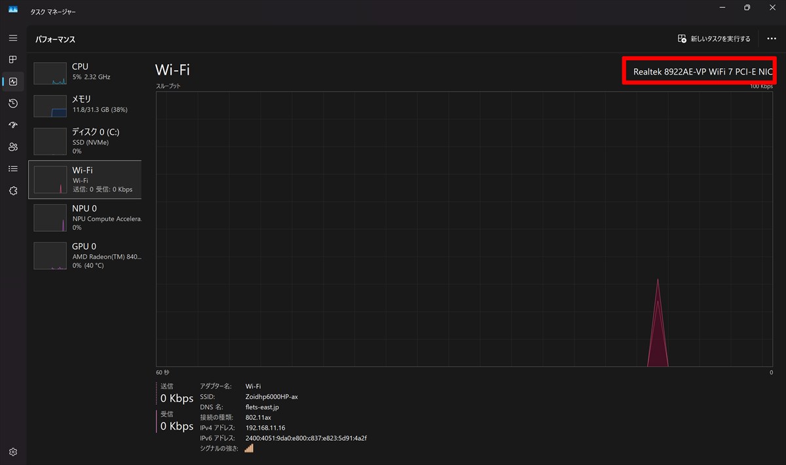Click the メモリ mini graph thumbnail

[x=50, y=106]
